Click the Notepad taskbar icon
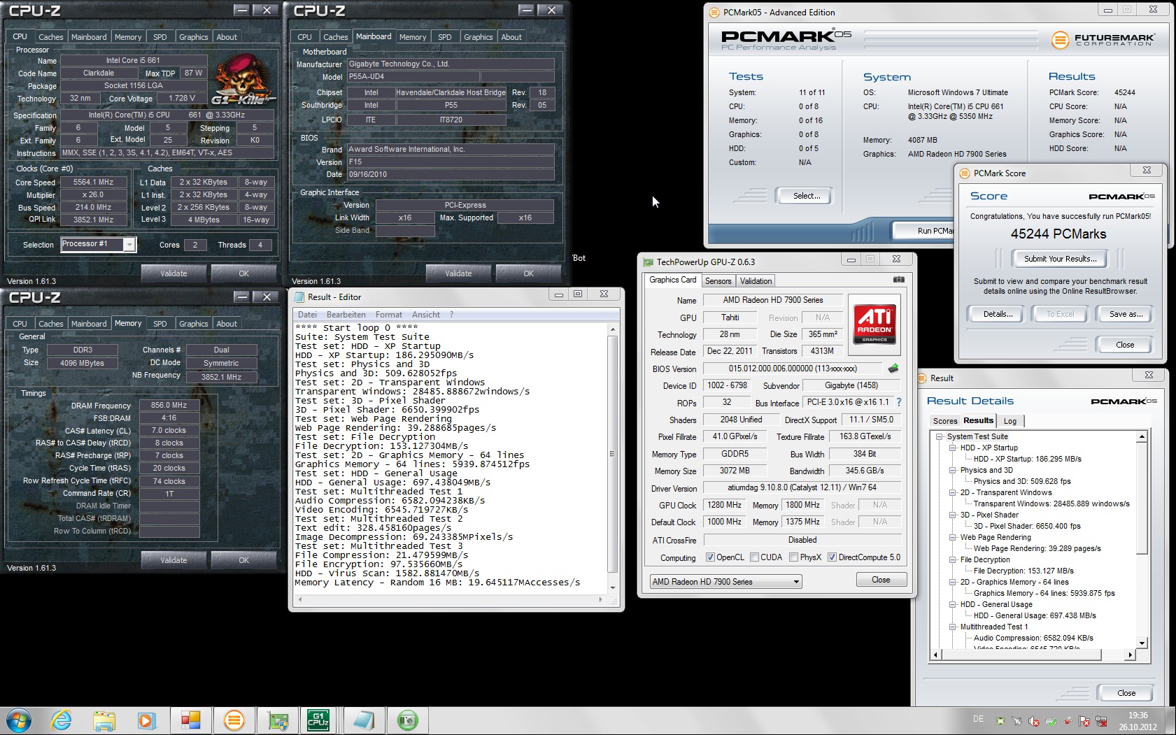This screenshot has width=1176, height=735. [x=364, y=720]
